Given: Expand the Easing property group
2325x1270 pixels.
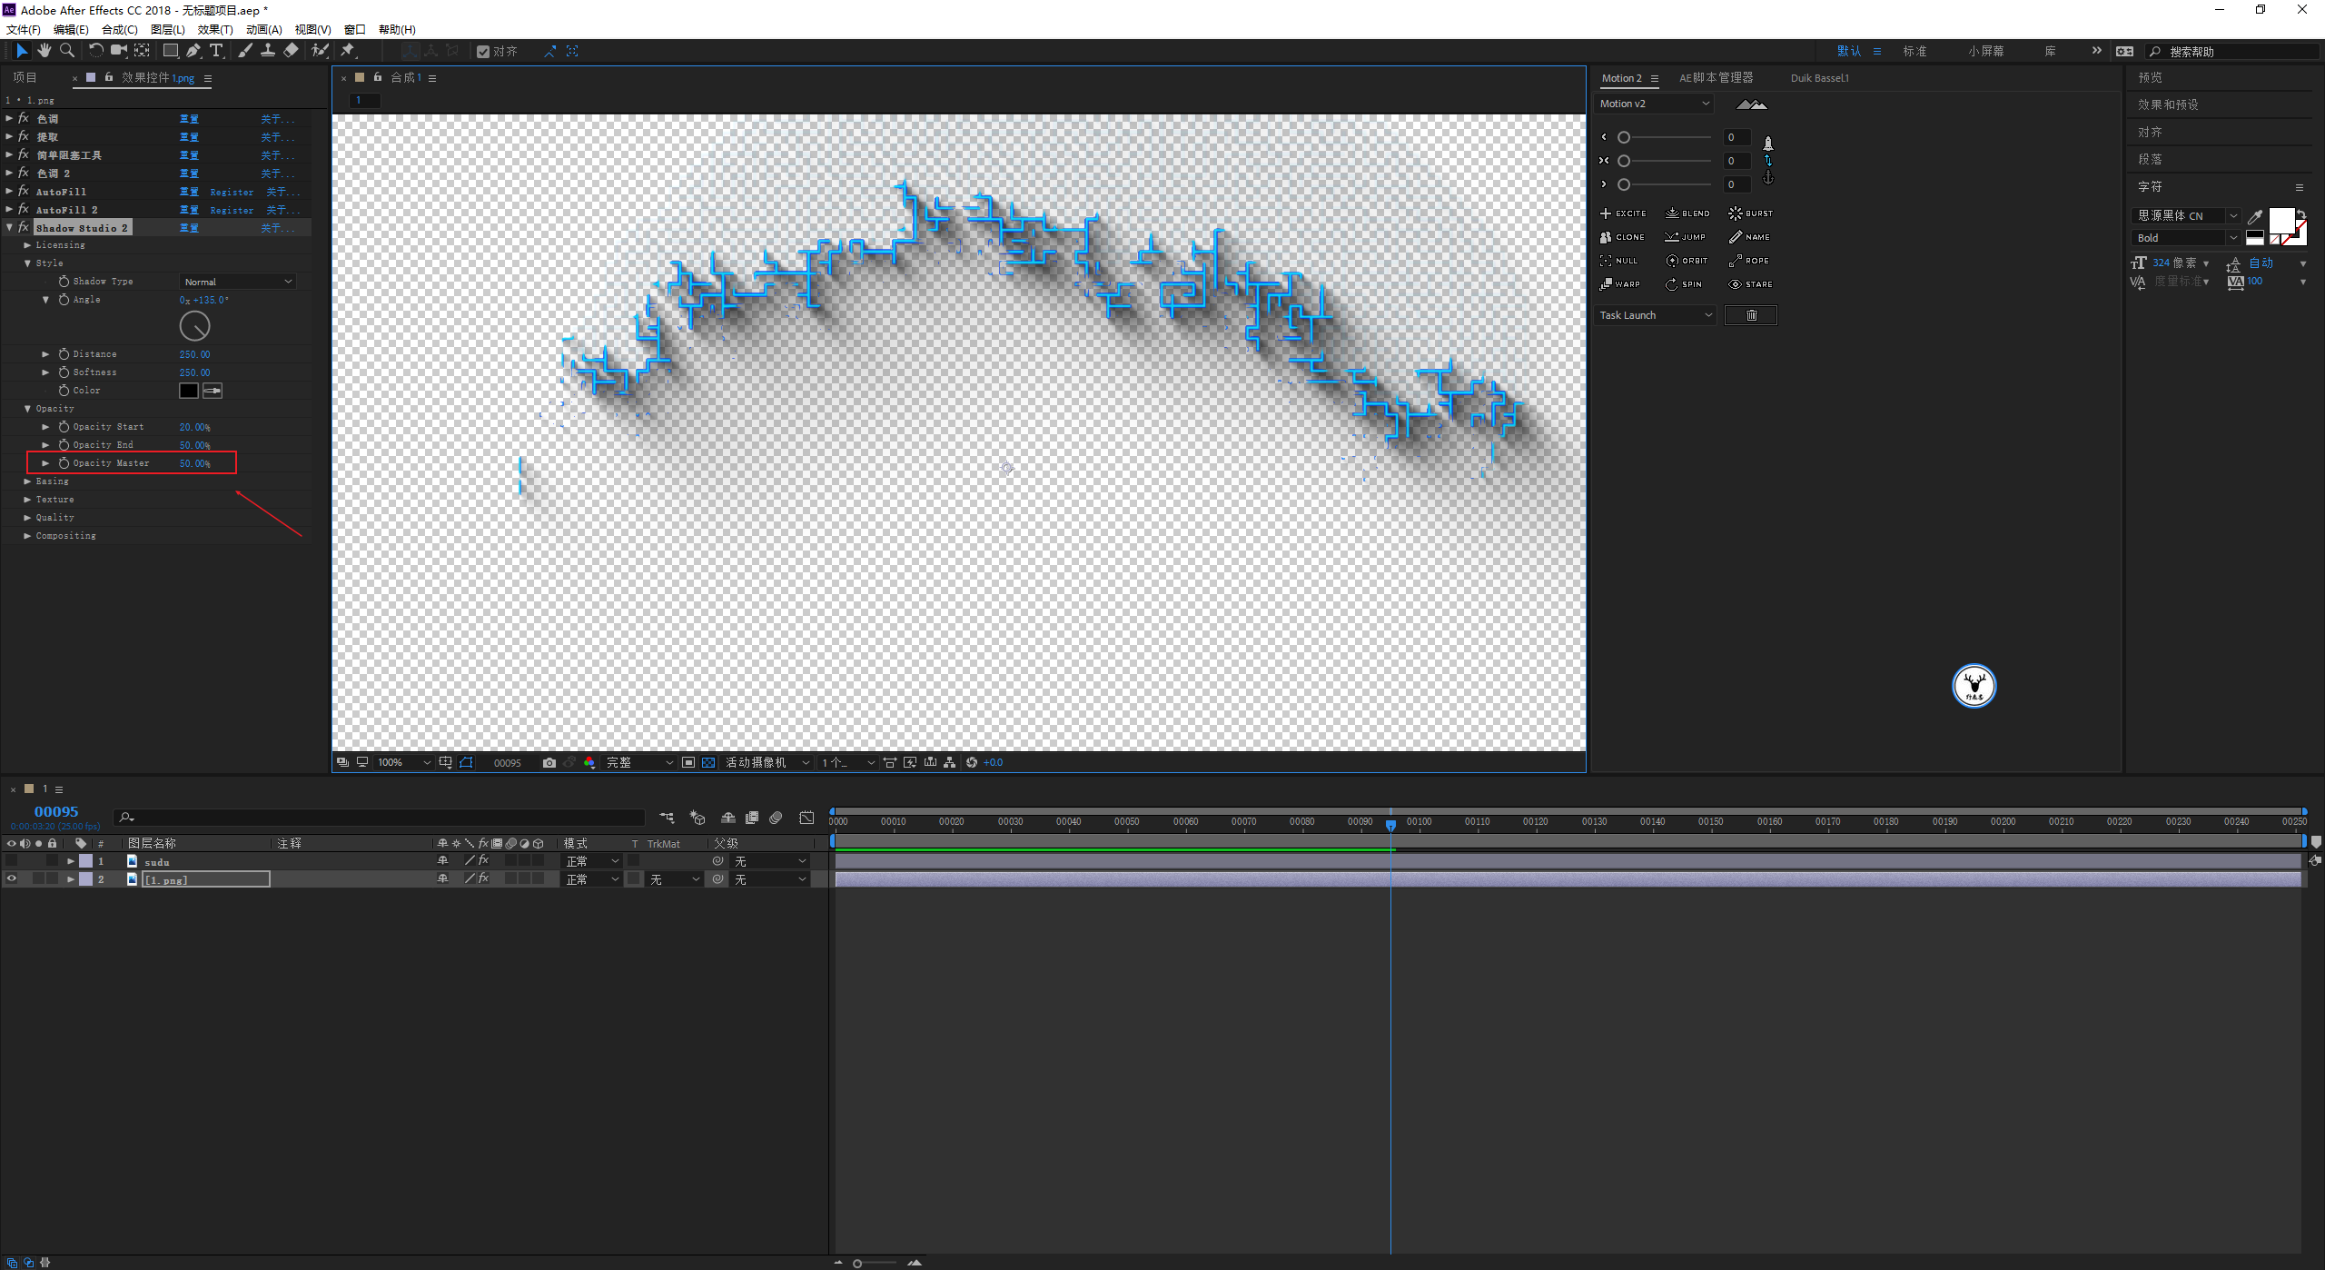Looking at the screenshot, I should (27, 481).
